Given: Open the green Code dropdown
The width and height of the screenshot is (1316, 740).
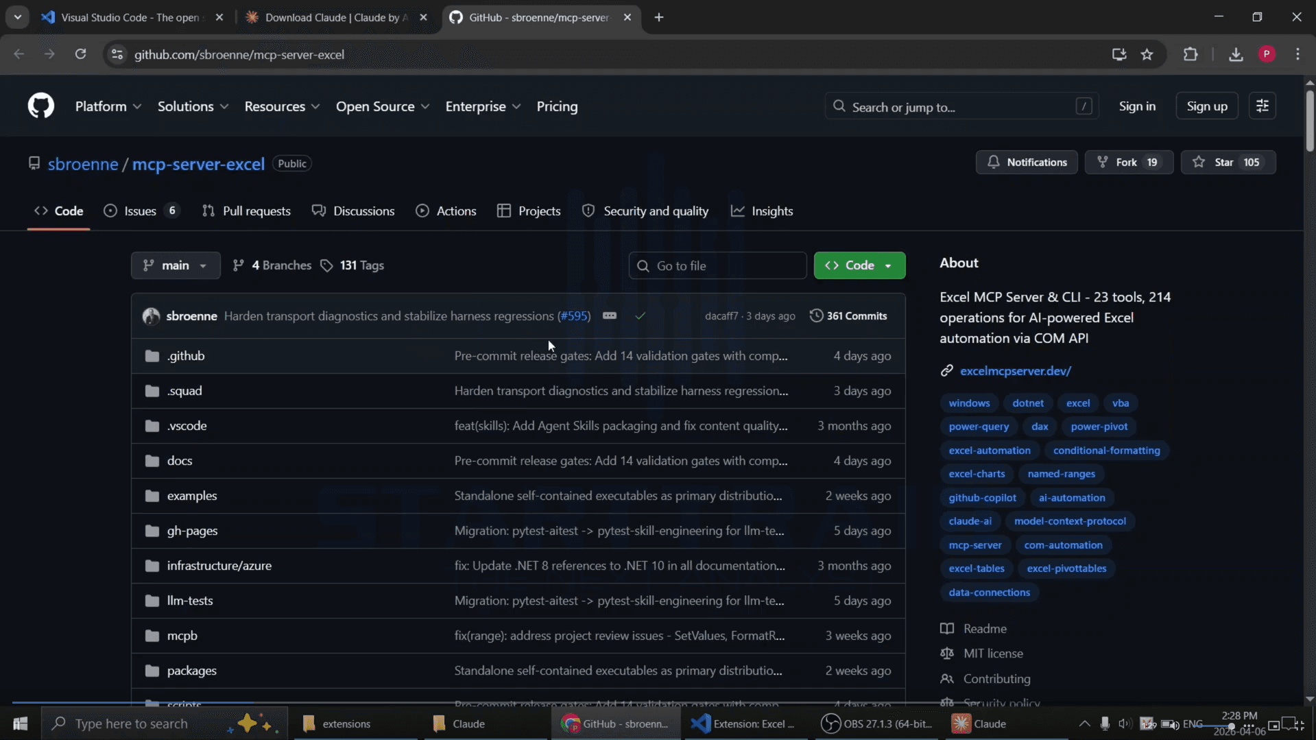Looking at the screenshot, I should [x=859, y=265].
